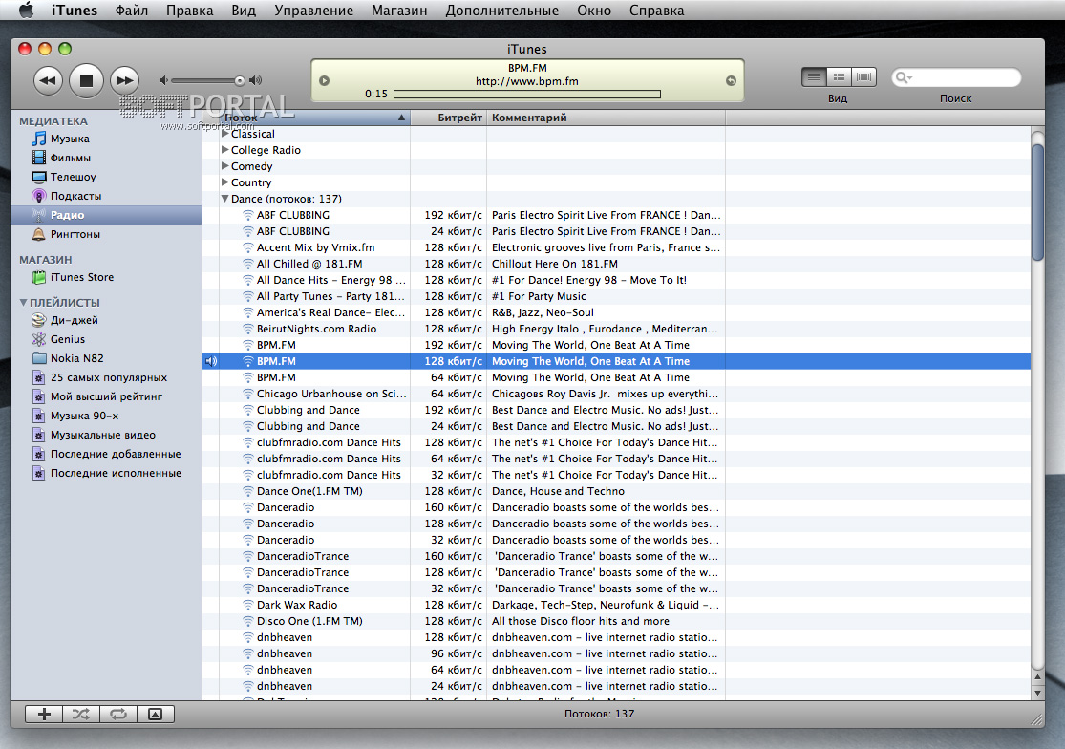Switch to Cover Flow view mode
1065x749 pixels.
[864, 77]
